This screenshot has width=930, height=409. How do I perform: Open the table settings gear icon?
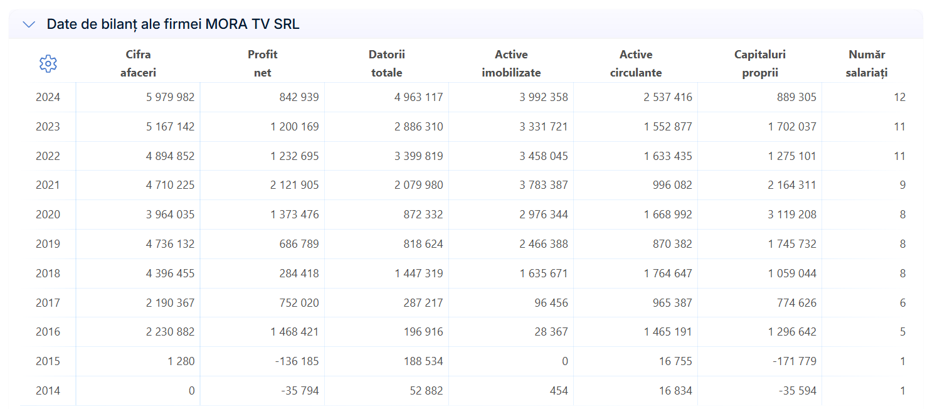[x=48, y=63]
